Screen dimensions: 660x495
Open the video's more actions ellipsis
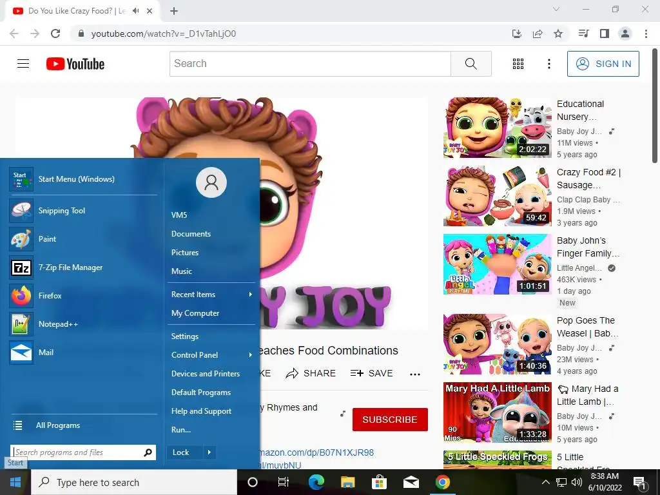pyautogui.click(x=415, y=374)
